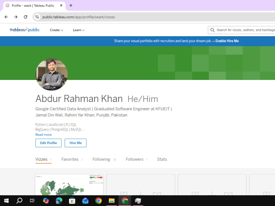Open Microsoft Store from the taskbar
The width and height of the screenshot is (275, 206).
72,201
